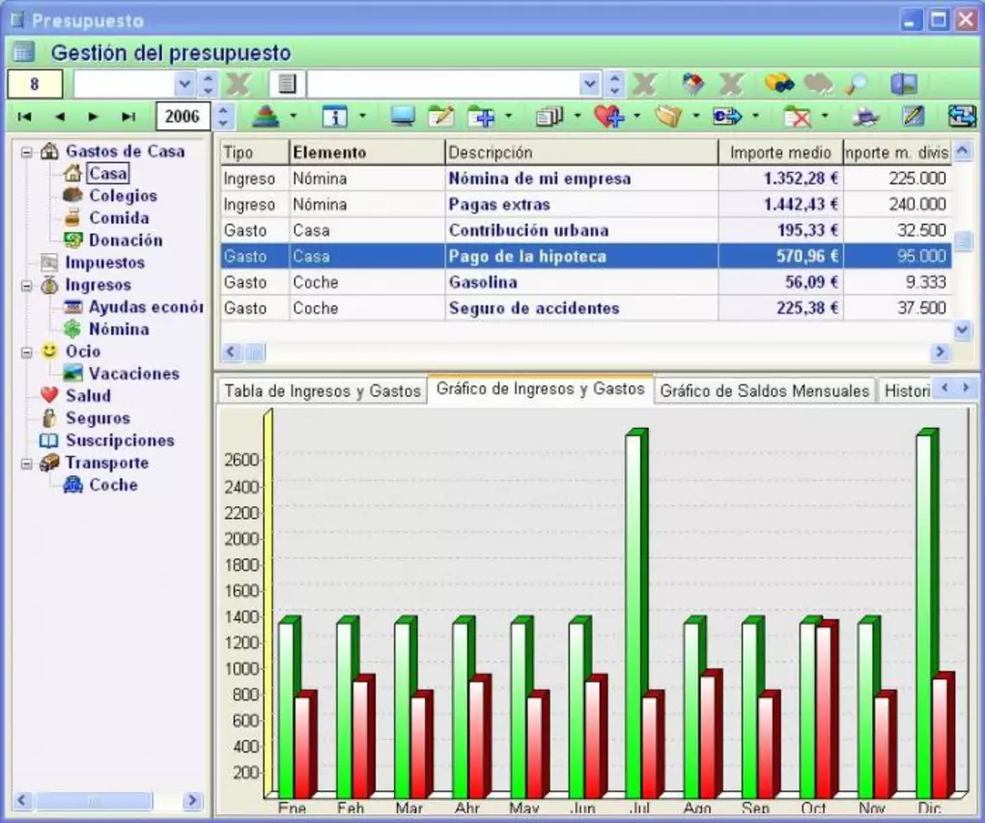The width and height of the screenshot is (985, 823).
Task: Sort by Importe medio column header
Action: pyautogui.click(x=780, y=153)
